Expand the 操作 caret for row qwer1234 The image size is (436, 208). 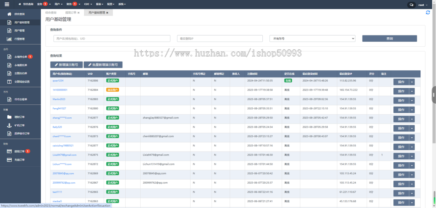(x=412, y=82)
